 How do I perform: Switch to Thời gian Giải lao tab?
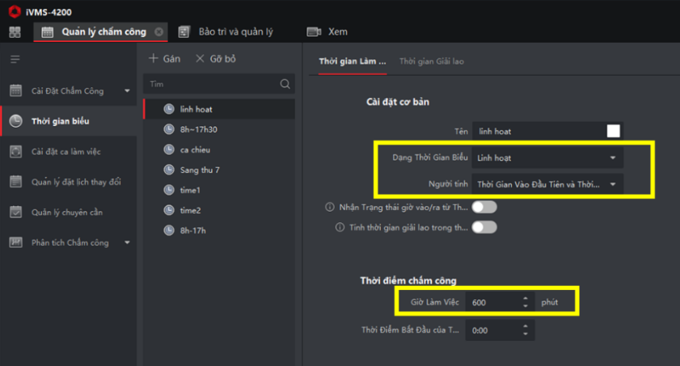click(x=432, y=61)
